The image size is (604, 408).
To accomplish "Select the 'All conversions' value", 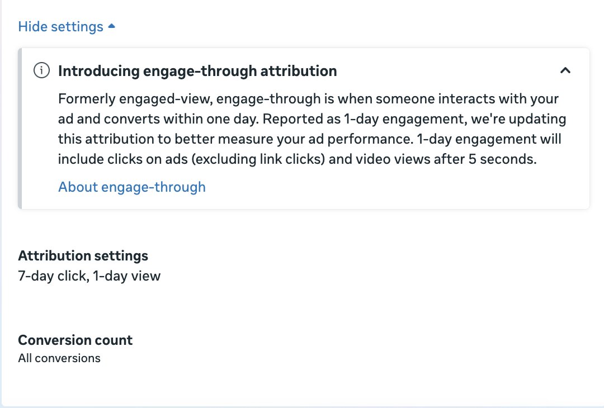I will (59, 358).
